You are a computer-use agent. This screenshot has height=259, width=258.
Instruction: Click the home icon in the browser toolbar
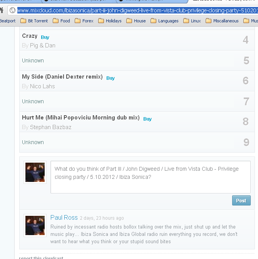pyautogui.click(x=2, y=10)
